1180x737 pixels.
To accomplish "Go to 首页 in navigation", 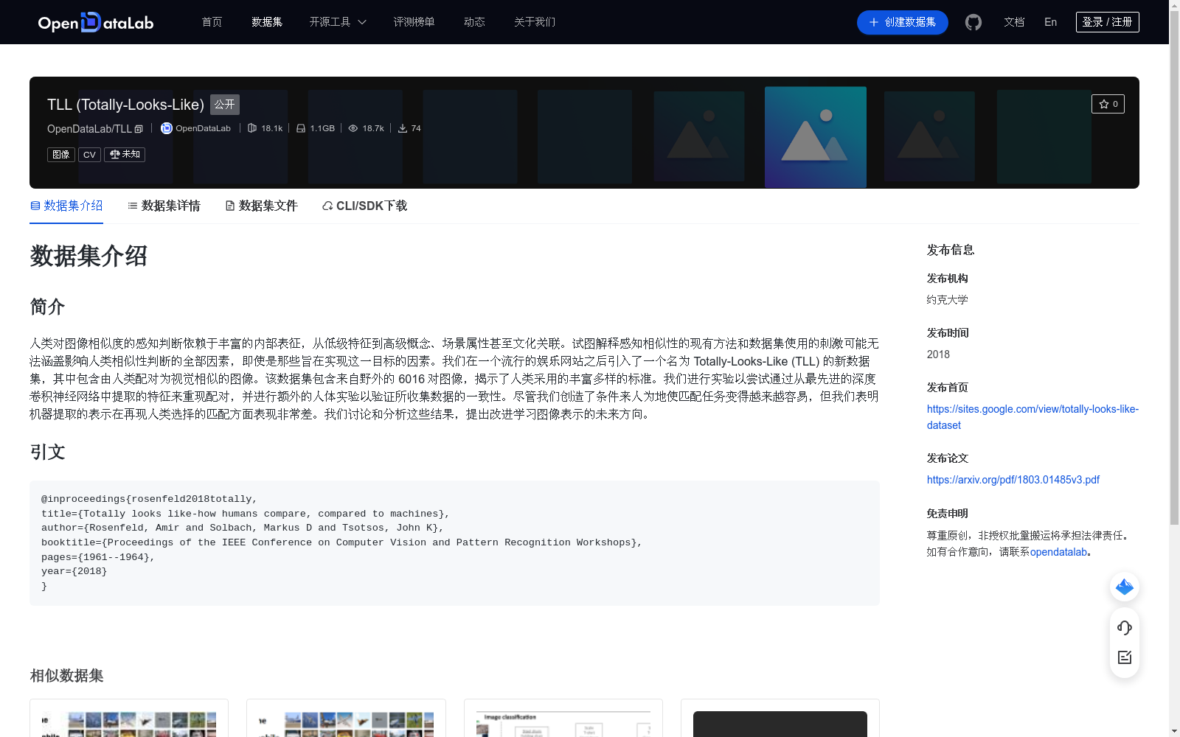I will 212,22.
